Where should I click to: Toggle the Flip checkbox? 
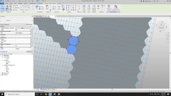tap(16, 46)
